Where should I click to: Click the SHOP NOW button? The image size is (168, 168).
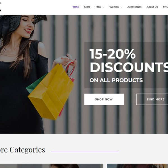(104, 99)
